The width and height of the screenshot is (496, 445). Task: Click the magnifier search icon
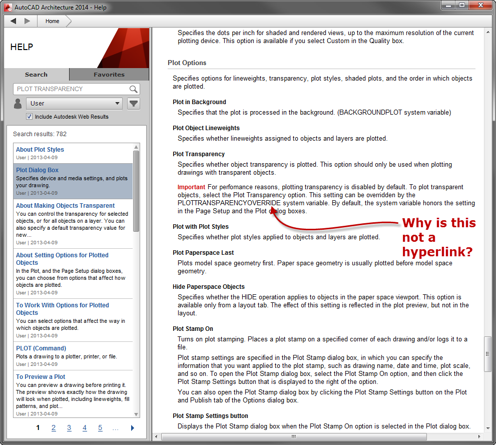[x=134, y=89]
